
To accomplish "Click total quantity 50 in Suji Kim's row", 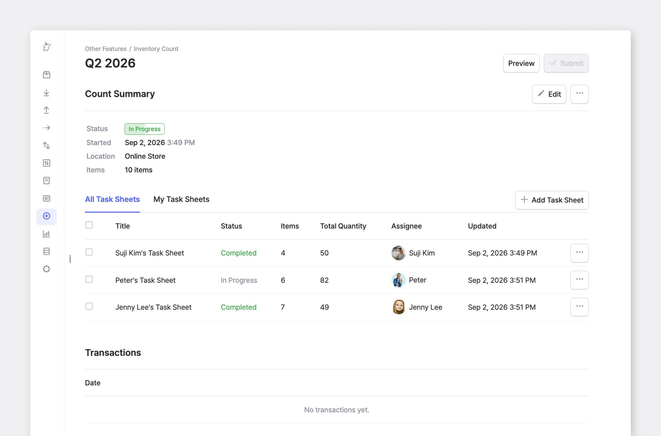I will tap(324, 253).
